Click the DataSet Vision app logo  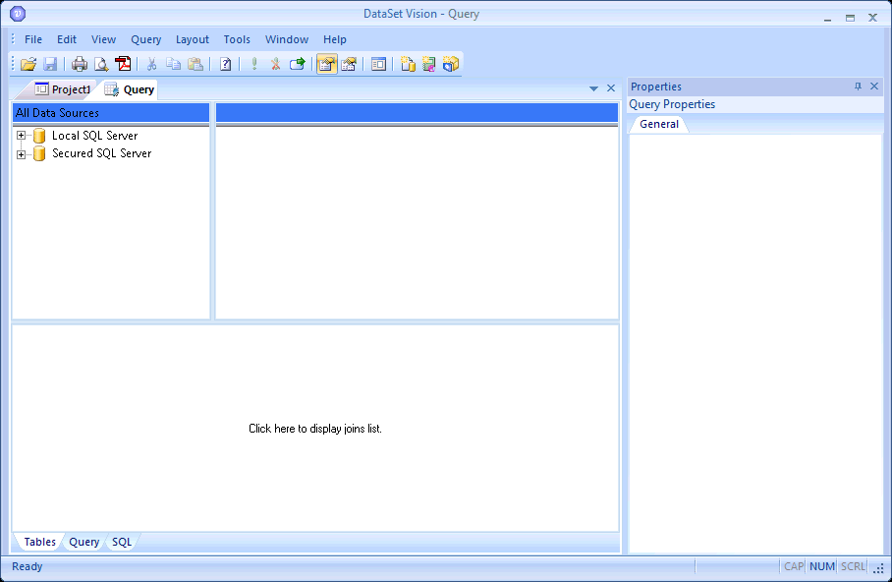point(18,14)
